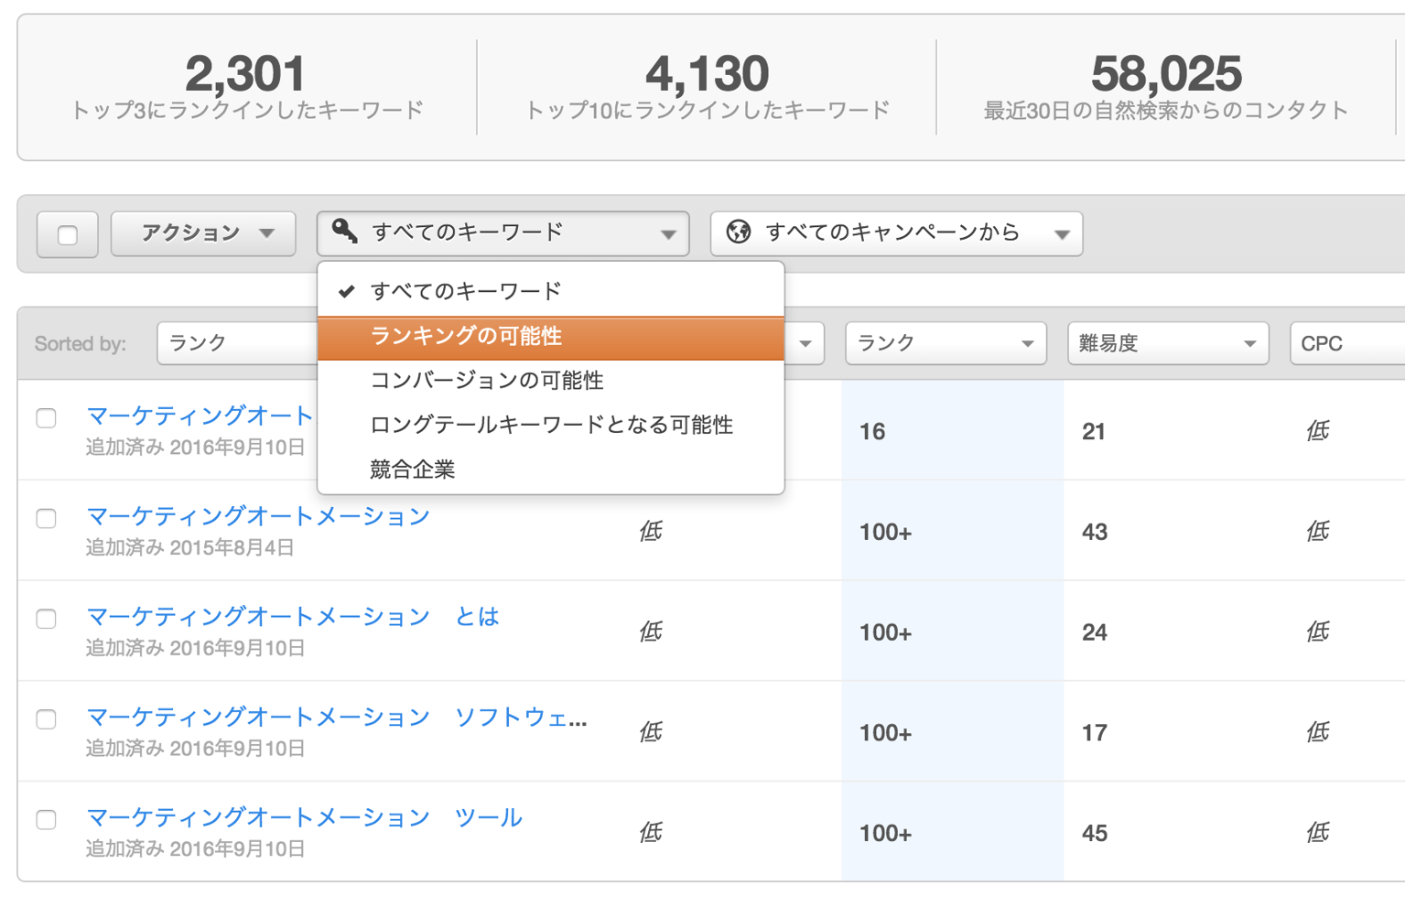Click the key icon in keyword filter
This screenshot has height=907, width=1405.
[x=344, y=232]
